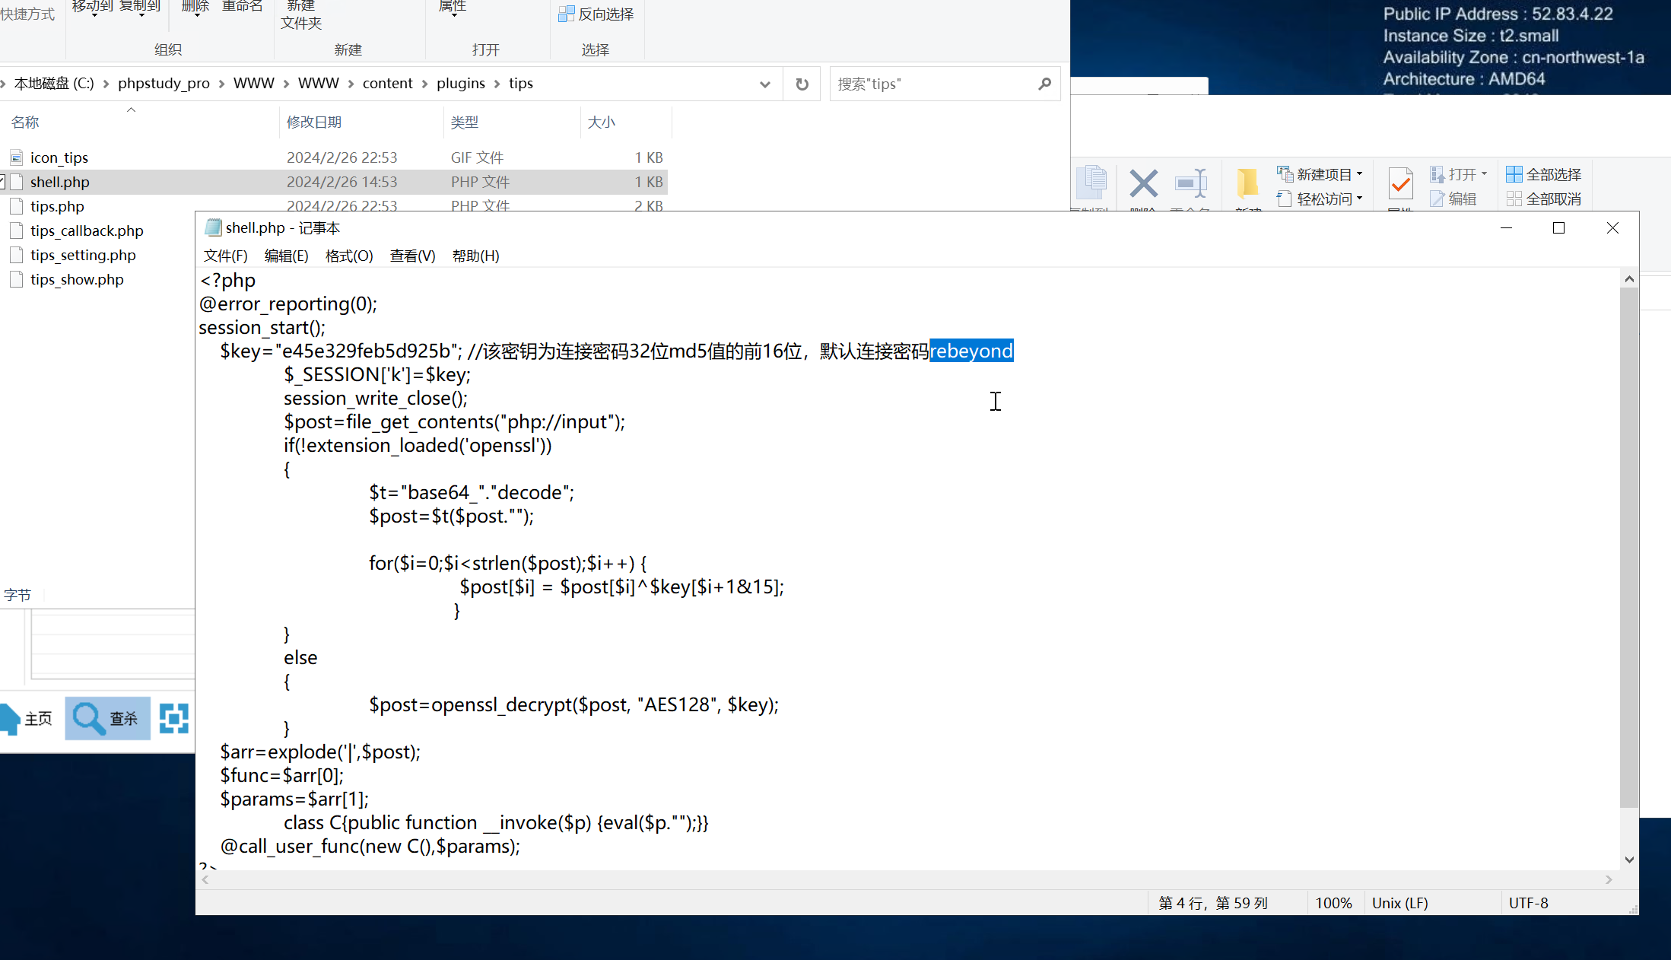The width and height of the screenshot is (1671, 960).
Task: Click the 属性 properties checkmark icon
Action: click(1400, 183)
